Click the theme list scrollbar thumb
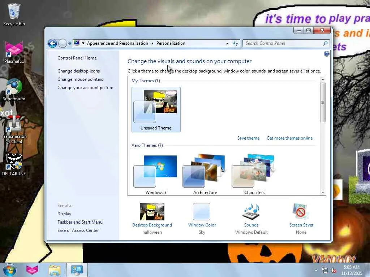 pos(323,102)
